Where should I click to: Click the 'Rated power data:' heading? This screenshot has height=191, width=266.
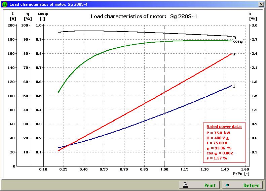pyautogui.click(x=224, y=127)
